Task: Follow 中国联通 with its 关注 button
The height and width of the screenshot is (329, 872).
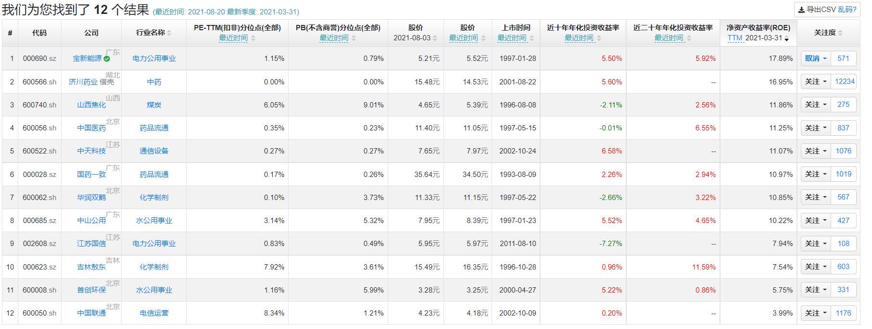Action: pyautogui.click(x=812, y=313)
